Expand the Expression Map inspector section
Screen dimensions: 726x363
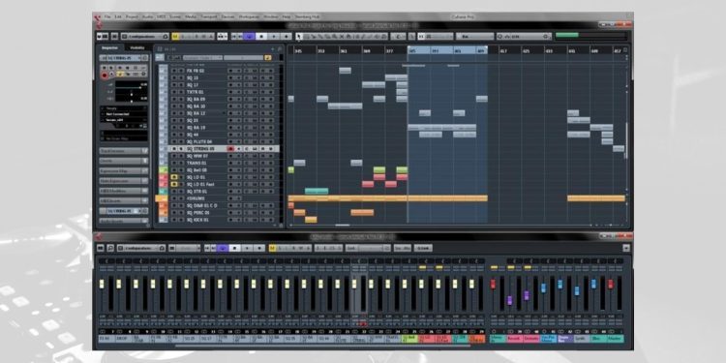[x=124, y=170]
